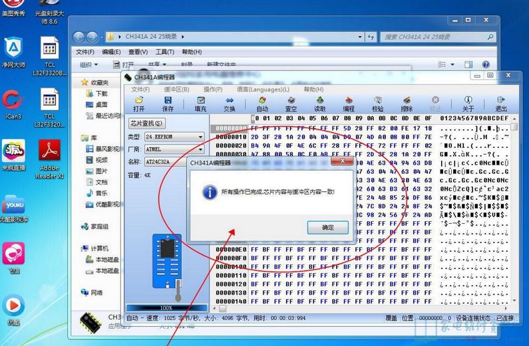Screen dimensions: 529x346
Task: Select 音乐 library in Explorer sidebar
Action: (x=97, y=193)
